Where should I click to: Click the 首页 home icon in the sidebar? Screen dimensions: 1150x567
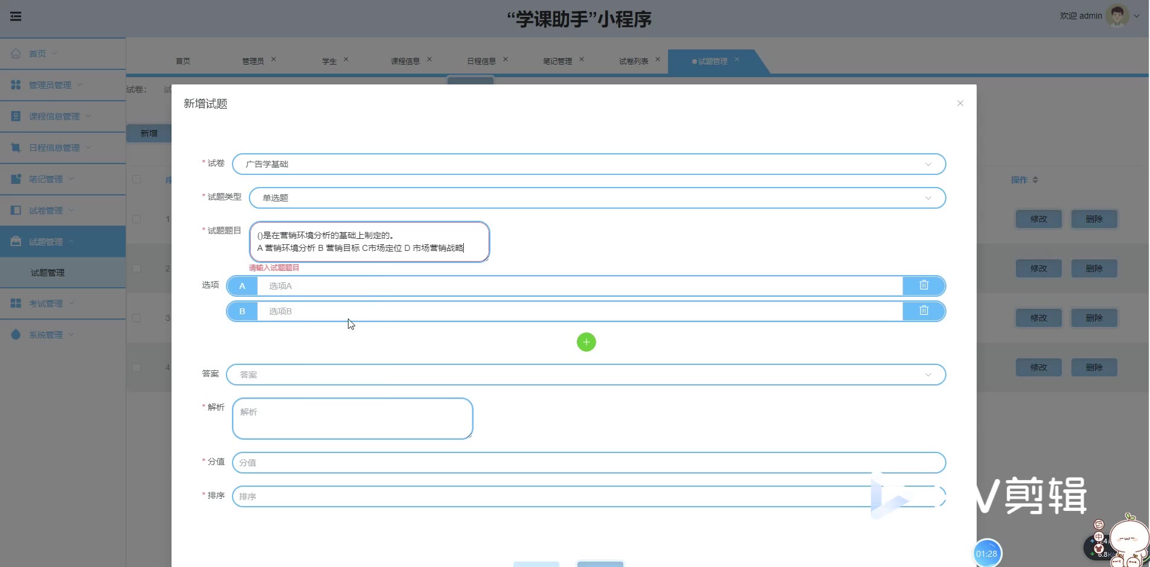click(x=16, y=54)
